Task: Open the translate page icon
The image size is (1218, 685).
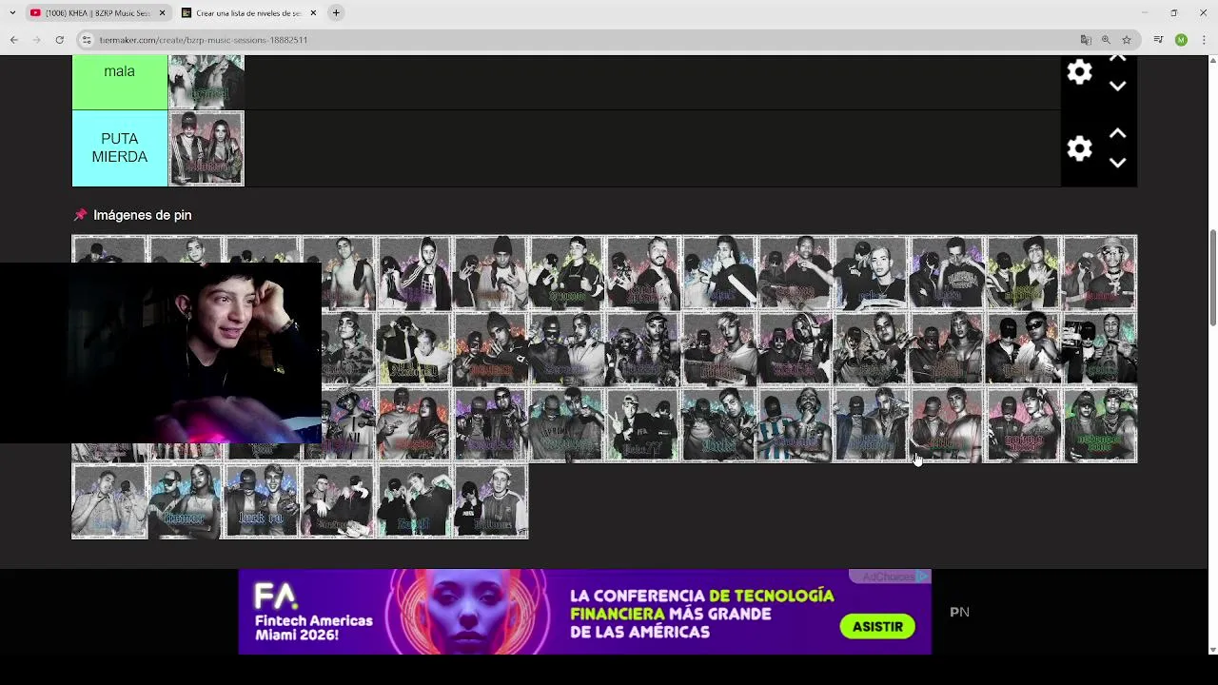Action: coord(1086,40)
